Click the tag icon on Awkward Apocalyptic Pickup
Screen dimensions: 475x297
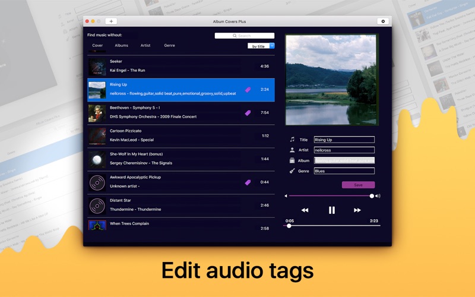click(x=248, y=182)
